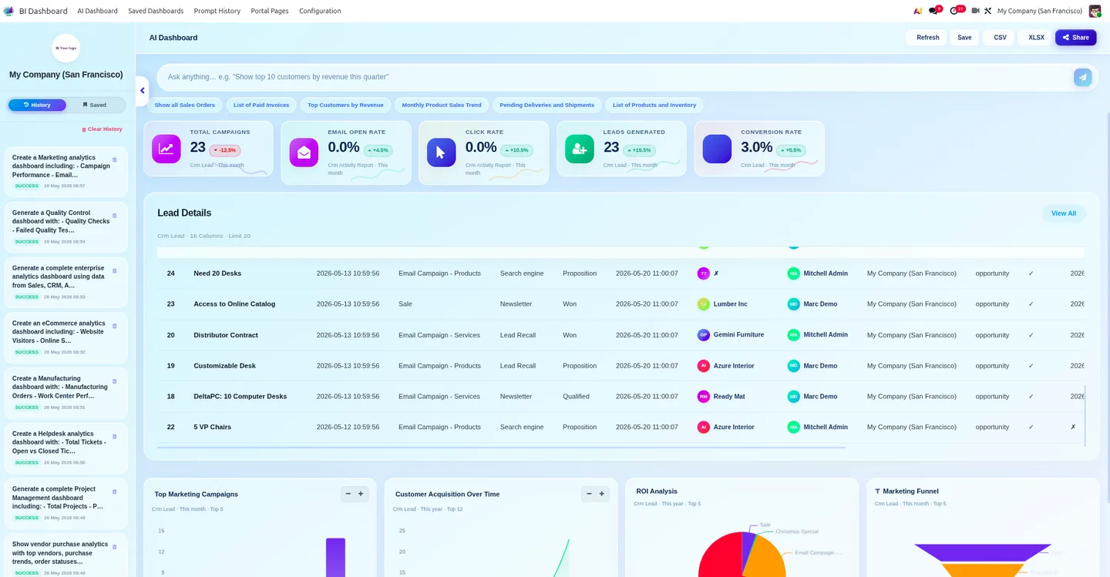1110x577 pixels.
Task: Export the dashboard as CSV
Action: point(1000,37)
